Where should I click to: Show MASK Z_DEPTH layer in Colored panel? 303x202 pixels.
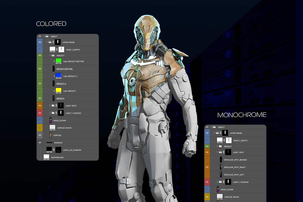pyautogui.click(x=40, y=49)
